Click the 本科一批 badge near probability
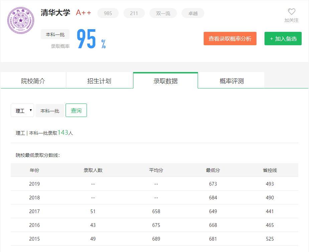This screenshot has height=252, width=309. click(55, 35)
